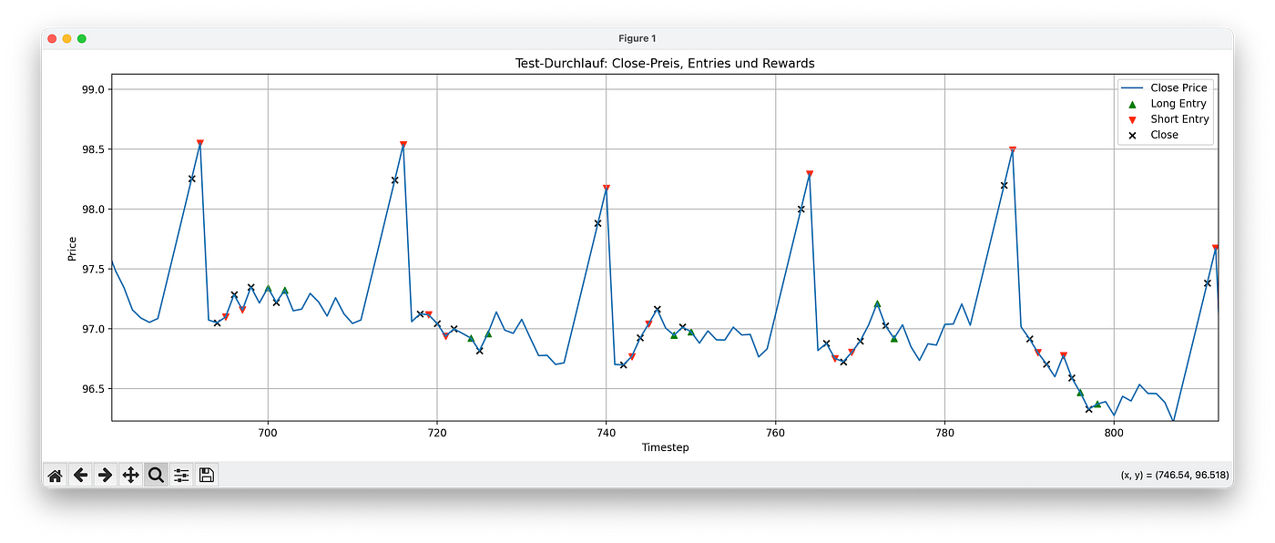The image size is (1275, 543).
Task: Click the Figure 1 window title
Action: click(637, 37)
